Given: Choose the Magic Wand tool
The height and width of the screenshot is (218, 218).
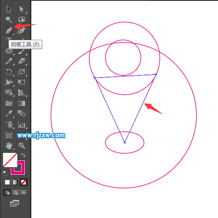Looking at the screenshot, I should 9,19.
